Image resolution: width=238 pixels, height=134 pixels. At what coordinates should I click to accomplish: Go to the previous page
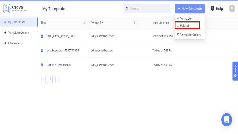(x=44, y=79)
